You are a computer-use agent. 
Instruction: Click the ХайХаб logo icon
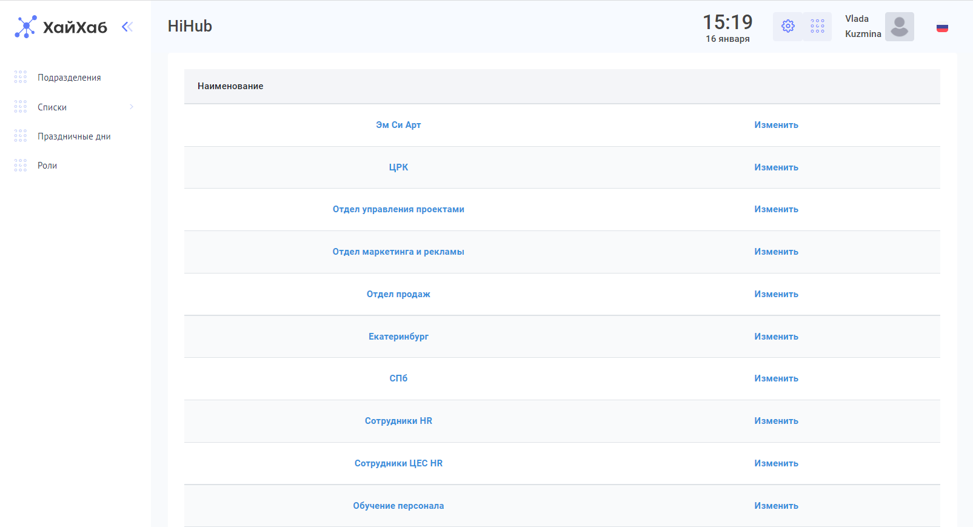tap(25, 27)
